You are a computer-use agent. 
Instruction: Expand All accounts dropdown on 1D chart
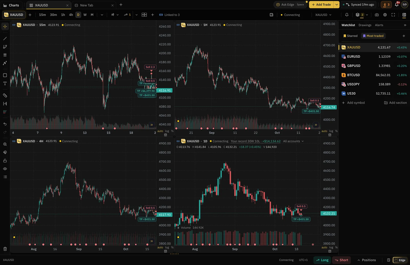point(293,141)
